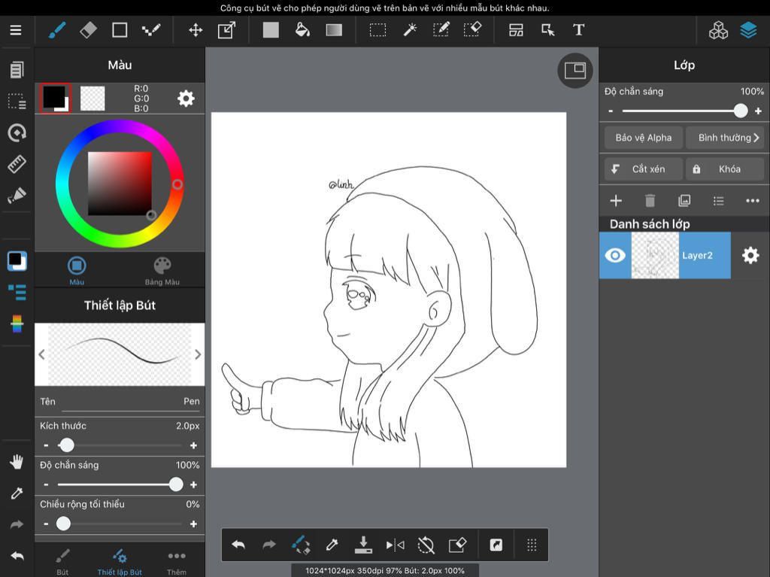
Task: Toggle the Khóa layer lock
Action: (x=725, y=169)
